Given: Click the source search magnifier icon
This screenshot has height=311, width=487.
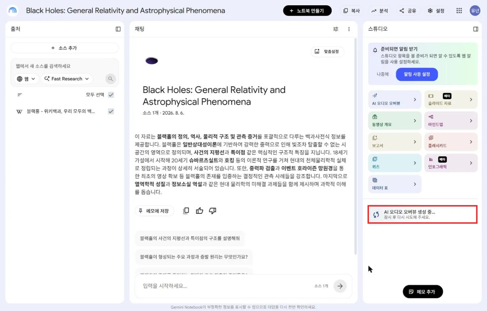Looking at the screenshot, I should (111, 79).
